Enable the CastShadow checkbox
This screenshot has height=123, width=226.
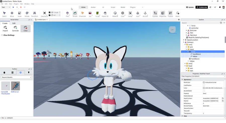coord(204,85)
